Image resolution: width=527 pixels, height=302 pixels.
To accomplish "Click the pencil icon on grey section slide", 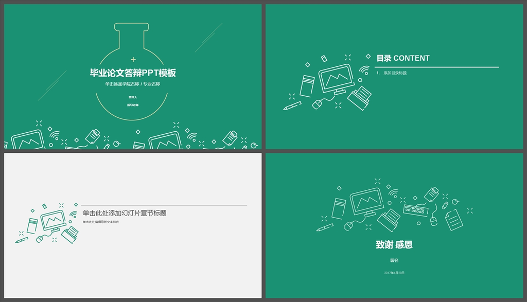I will (x=22, y=240).
